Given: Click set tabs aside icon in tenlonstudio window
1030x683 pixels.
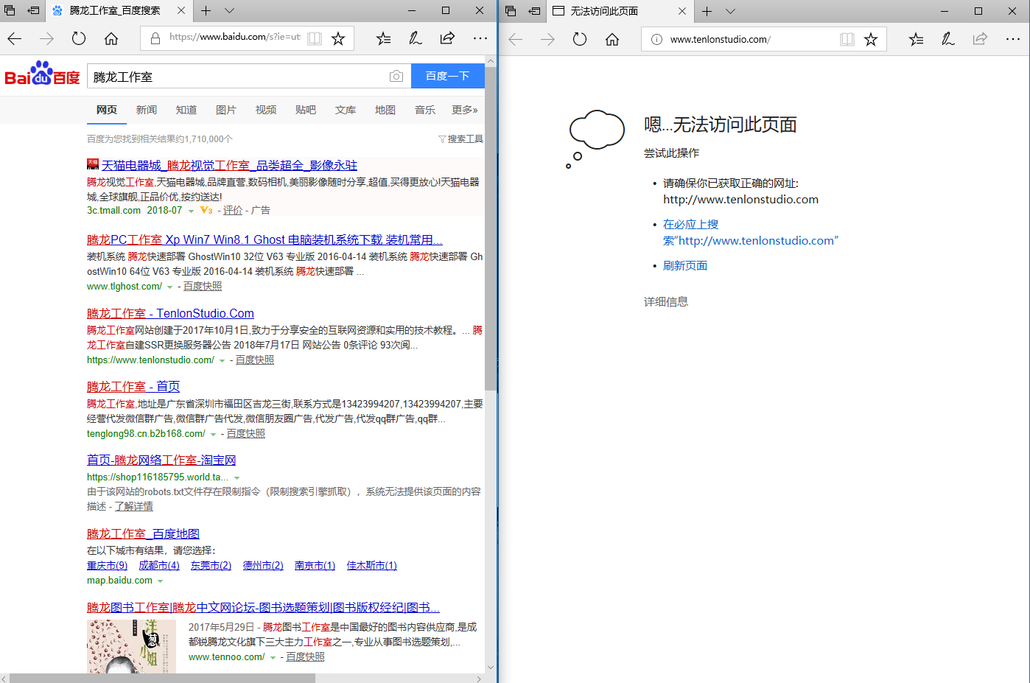Looking at the screenshot, I should (535, 10).
